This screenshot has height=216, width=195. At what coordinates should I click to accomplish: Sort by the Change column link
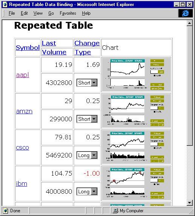point(87,43)
